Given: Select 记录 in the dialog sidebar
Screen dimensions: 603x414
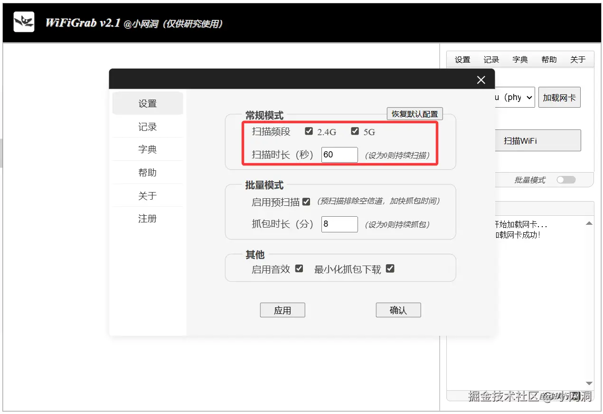Looking at the screenshot, I should pos(148,127).
